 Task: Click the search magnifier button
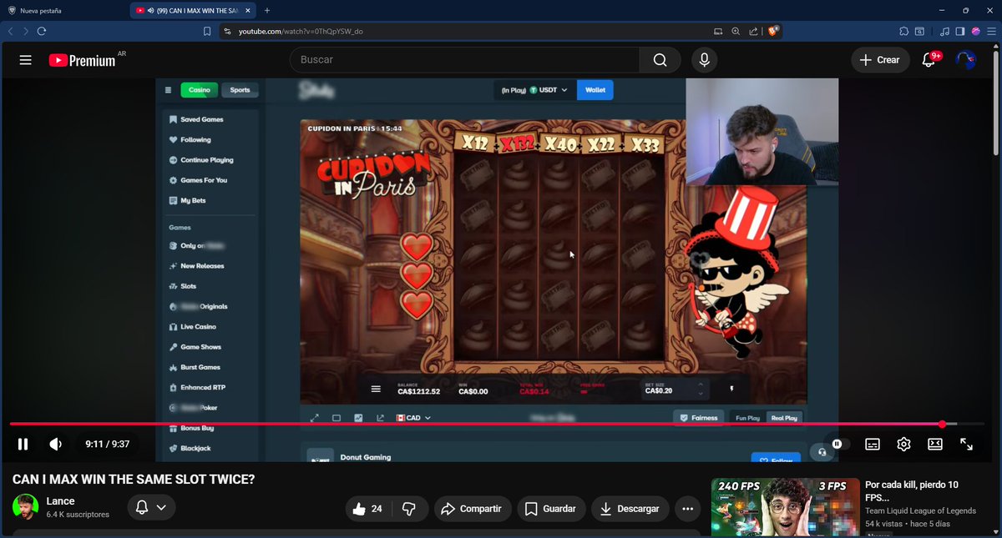(660, 60)
